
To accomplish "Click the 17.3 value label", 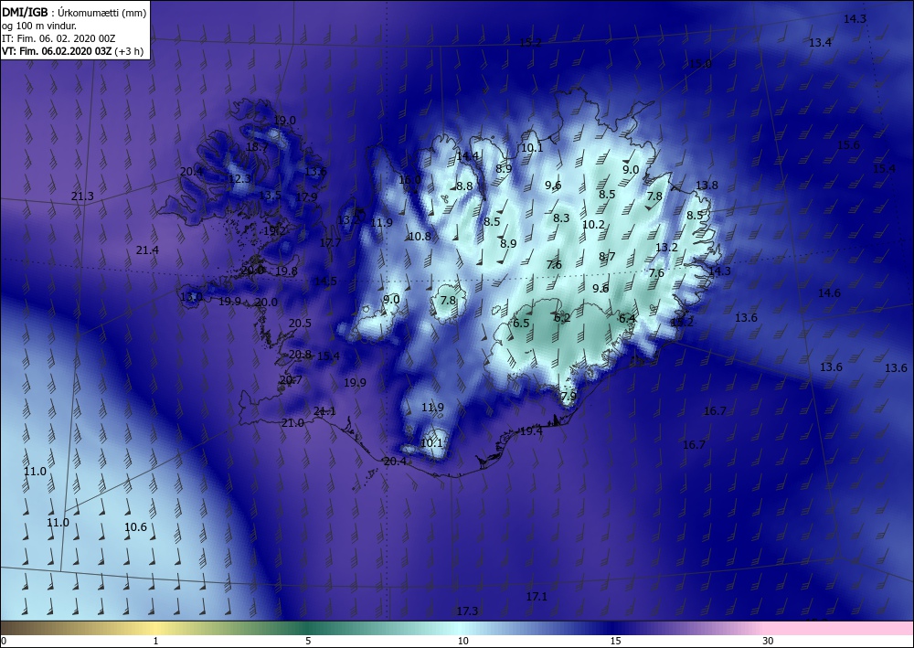I will point(467,611).
